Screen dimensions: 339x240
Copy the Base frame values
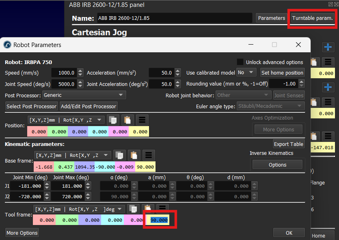click(119, 155)
